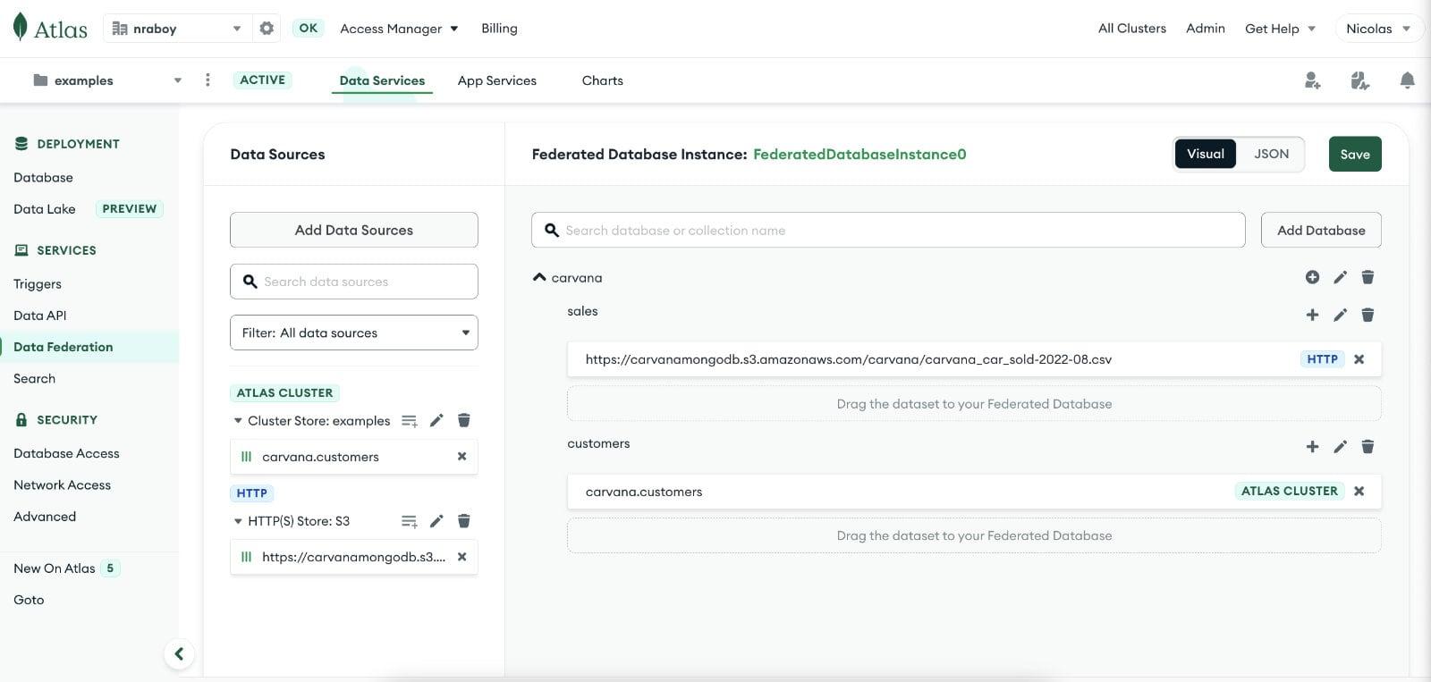Remove carvana.customers ATLAS CLUSTER mapping
1431x682 pixels.
(x=1359, y=491)
